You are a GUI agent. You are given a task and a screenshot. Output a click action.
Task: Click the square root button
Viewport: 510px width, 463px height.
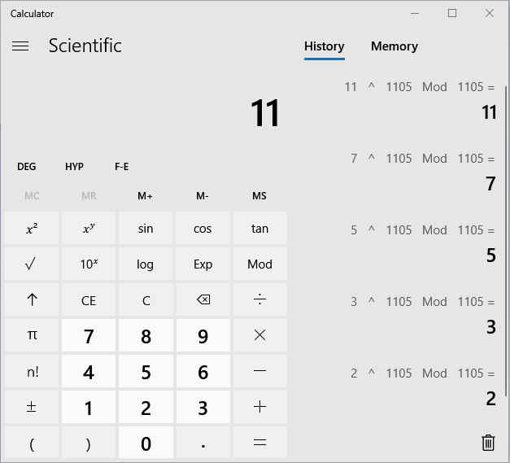(32, 264)
